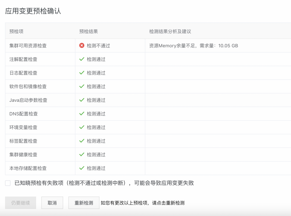Click the green checkmark for 本地存储配置检查

point(82,168)
